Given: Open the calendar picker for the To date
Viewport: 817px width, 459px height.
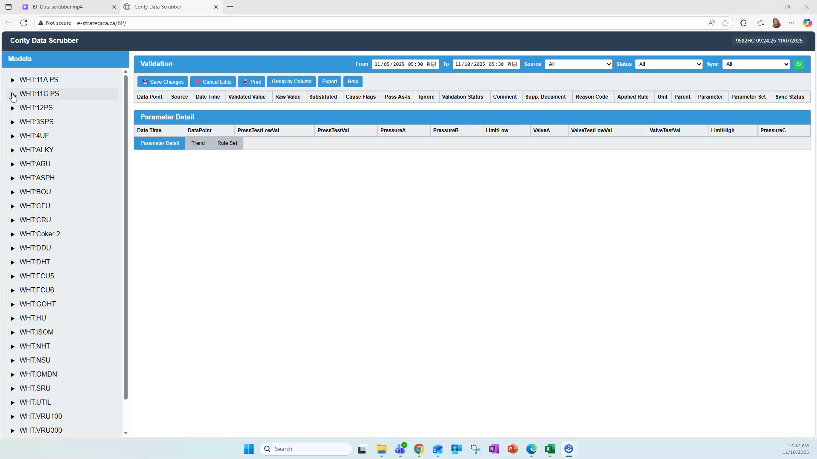Looking at the screenshot, I should coord(514,64).
